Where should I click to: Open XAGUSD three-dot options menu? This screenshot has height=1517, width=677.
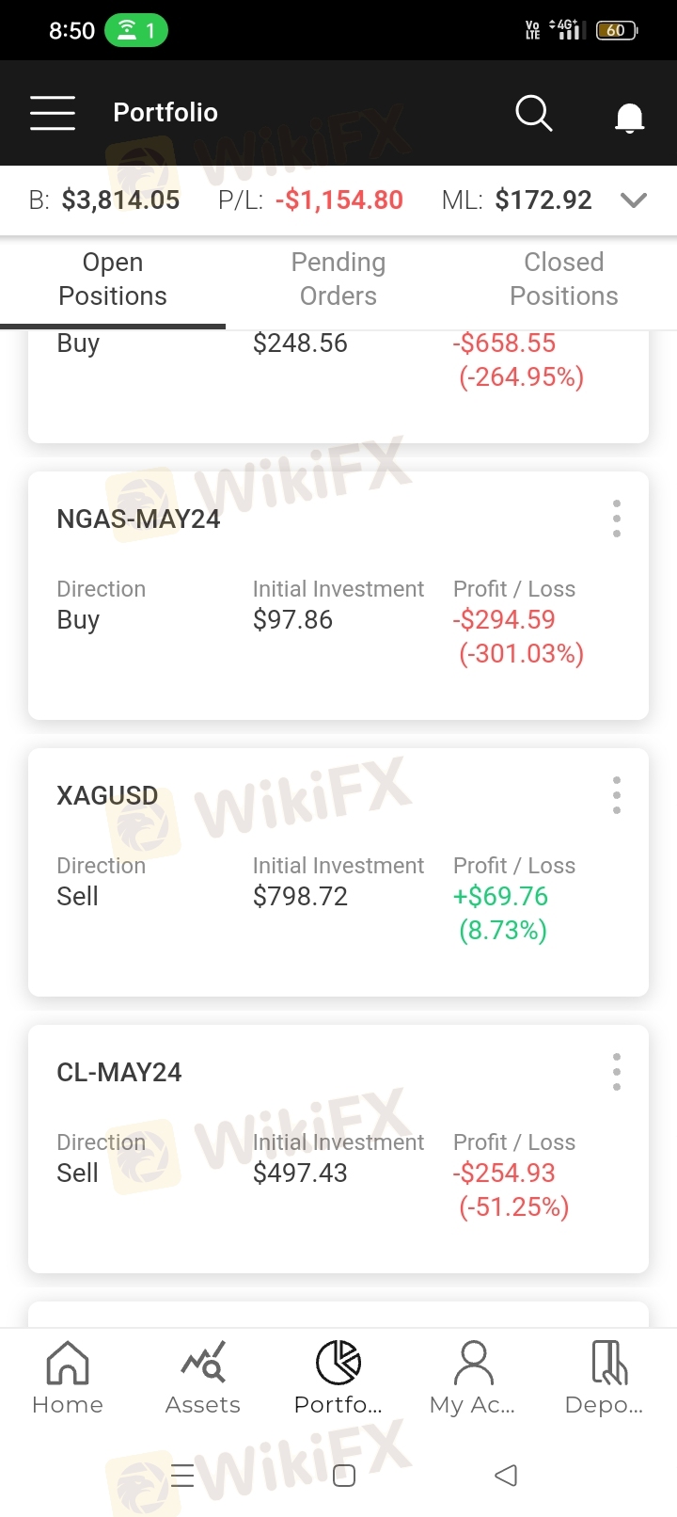point(617,795)
